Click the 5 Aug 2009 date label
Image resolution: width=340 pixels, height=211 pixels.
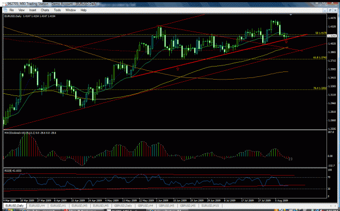(x=282, y=200)
